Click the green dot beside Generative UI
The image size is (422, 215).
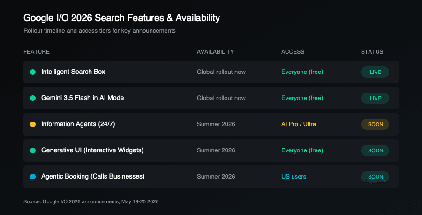click(33, 150)
